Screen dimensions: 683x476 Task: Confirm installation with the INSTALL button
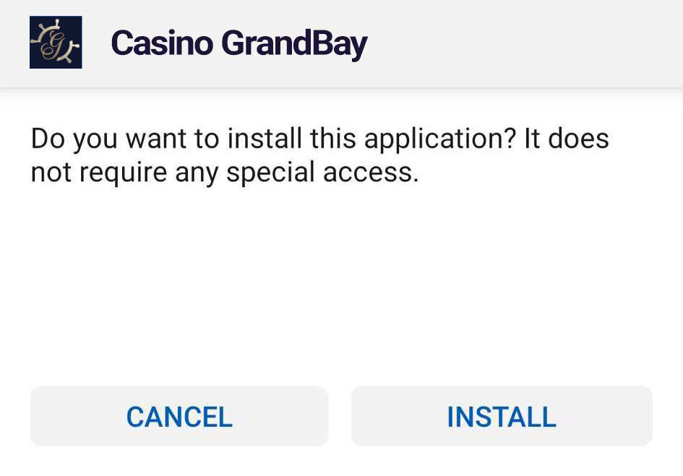click(502, 416)
